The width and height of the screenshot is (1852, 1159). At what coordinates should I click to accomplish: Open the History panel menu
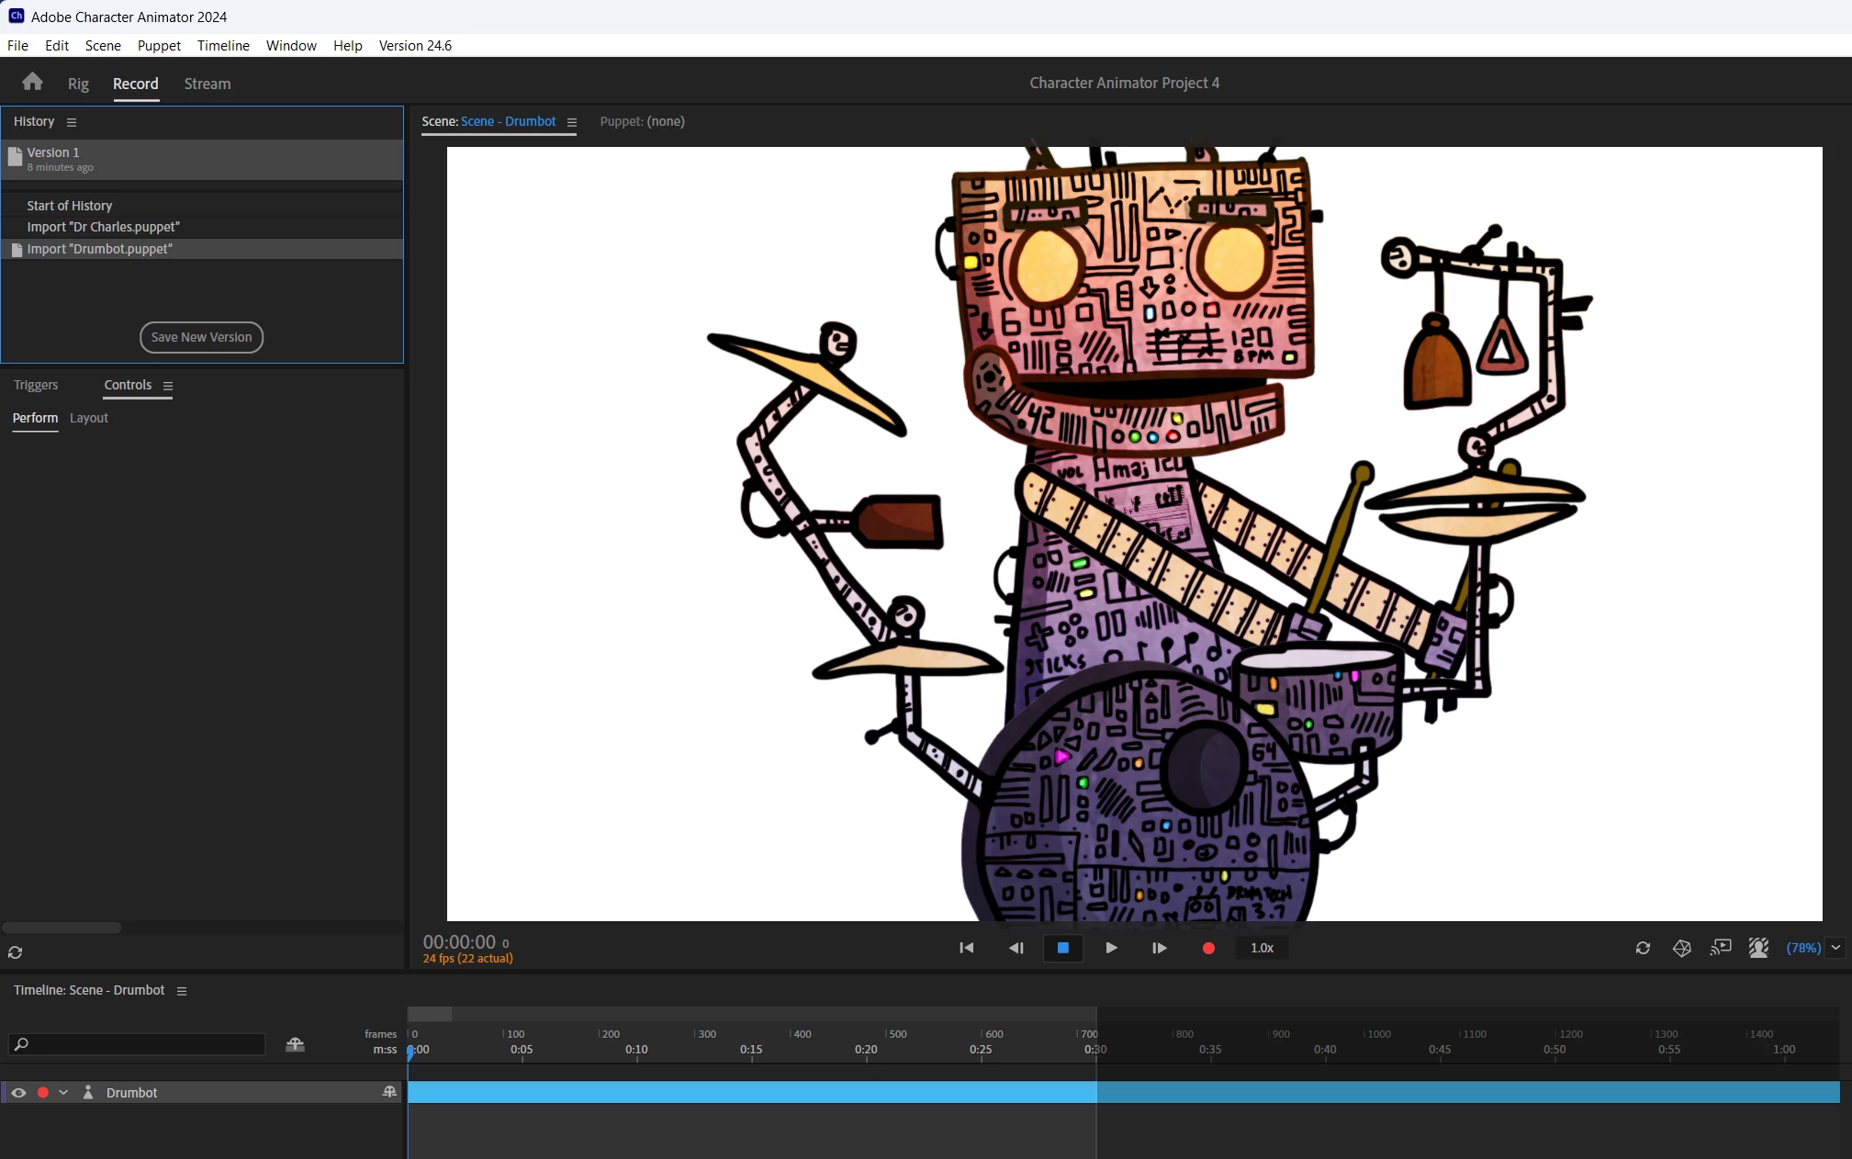72,122
